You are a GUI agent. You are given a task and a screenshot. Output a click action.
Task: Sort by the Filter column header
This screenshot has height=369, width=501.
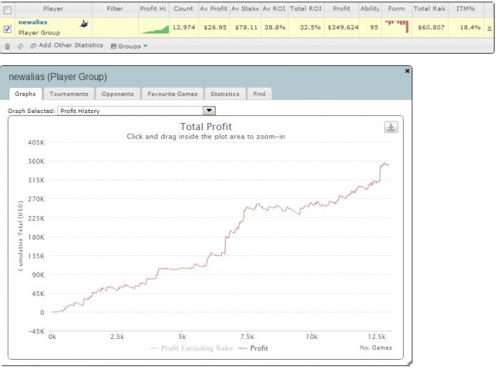pyautogui.click(x=115, y=9)
